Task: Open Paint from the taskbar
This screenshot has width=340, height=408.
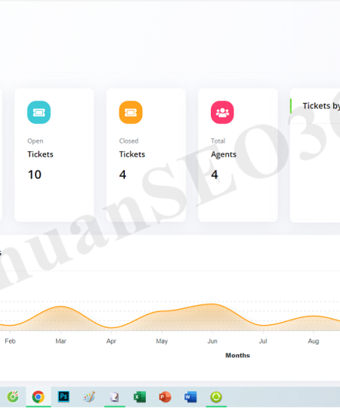Action: click(89, 397)
